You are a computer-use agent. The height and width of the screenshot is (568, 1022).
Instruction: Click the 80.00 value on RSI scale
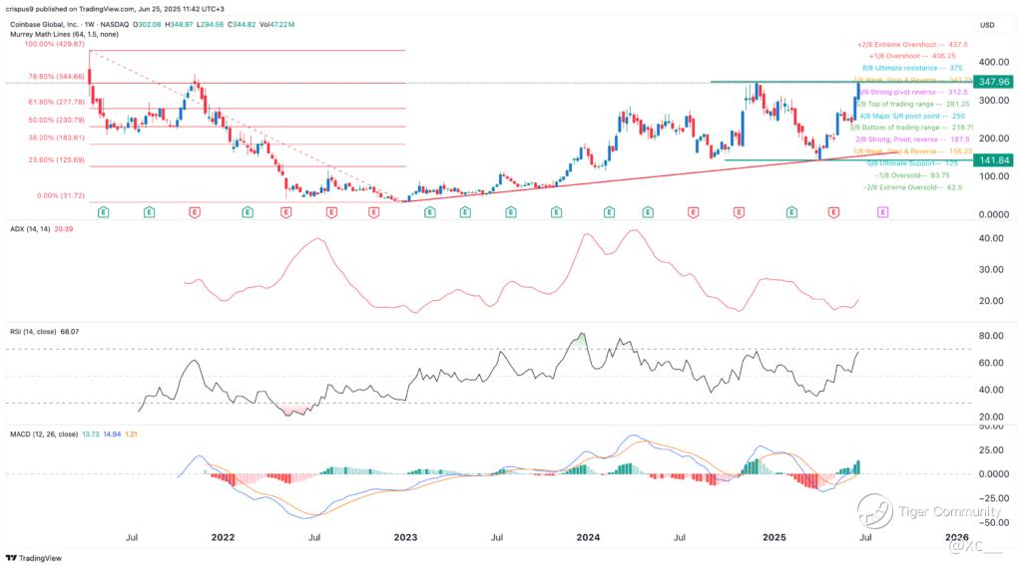pos(991,337)
